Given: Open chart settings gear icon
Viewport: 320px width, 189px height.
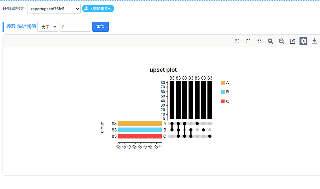Looking at the screenshot, I should point(304,41).
